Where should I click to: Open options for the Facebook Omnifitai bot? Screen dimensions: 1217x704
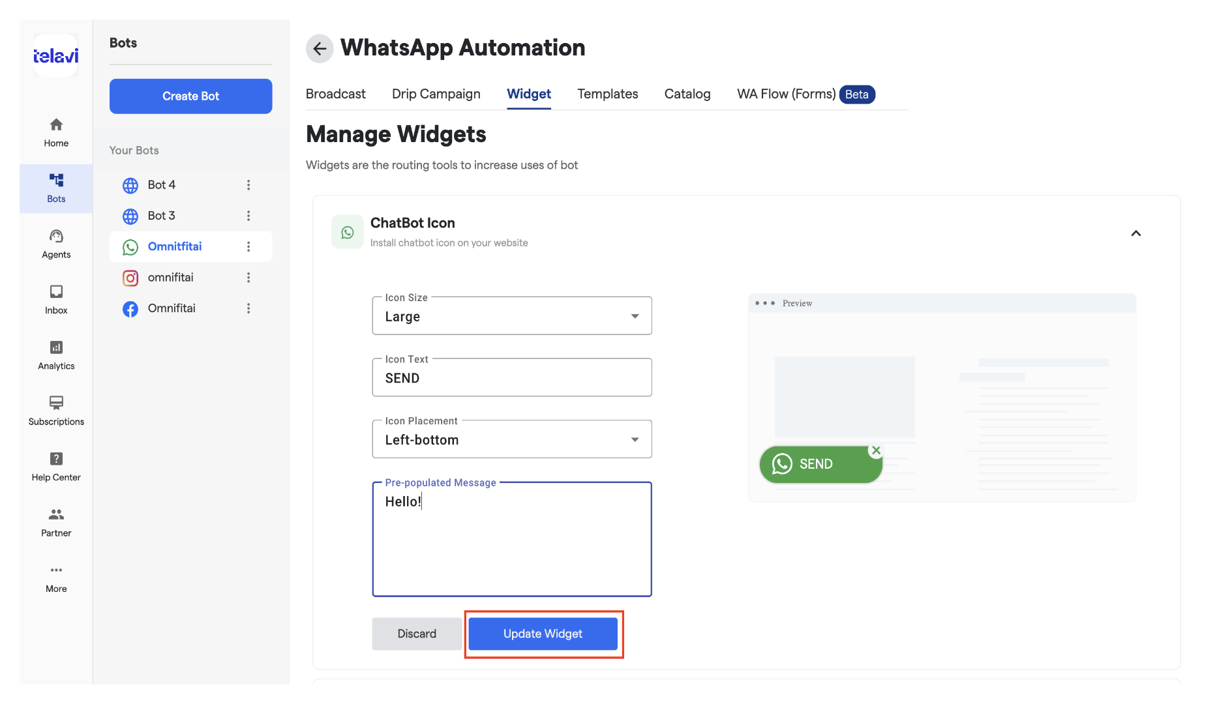click(x=248, y=308)
